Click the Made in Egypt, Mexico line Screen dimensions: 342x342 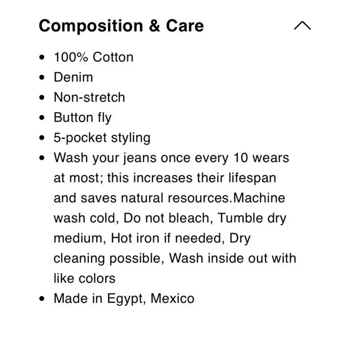point(124,298)
